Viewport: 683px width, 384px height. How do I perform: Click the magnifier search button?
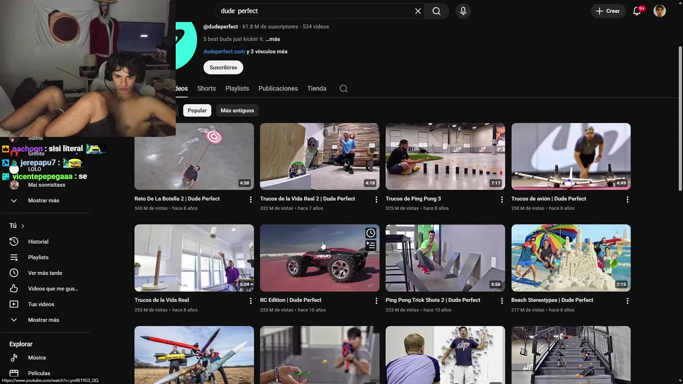coord(436,11)
